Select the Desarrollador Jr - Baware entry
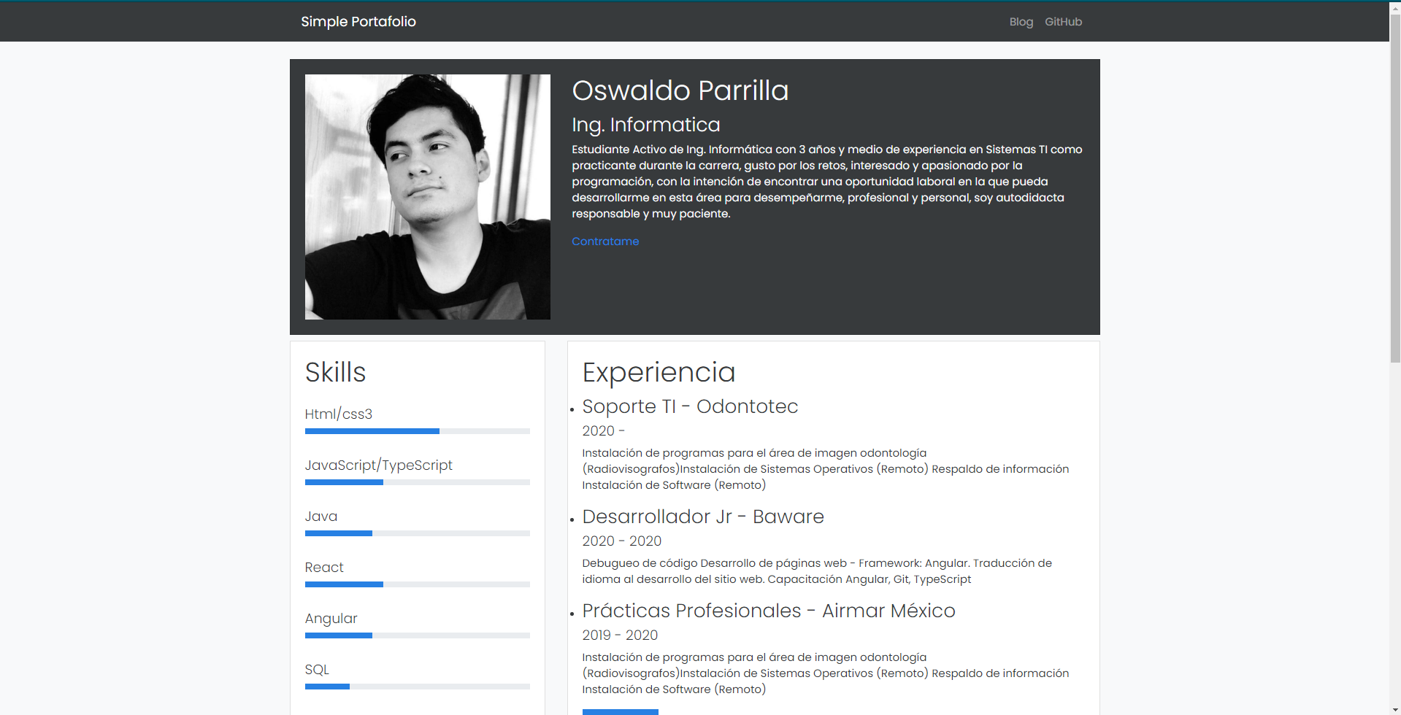The image size is (1401, 715). 702,517
